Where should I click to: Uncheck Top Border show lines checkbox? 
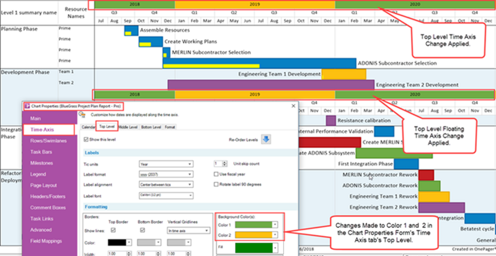tap(113, 230)
